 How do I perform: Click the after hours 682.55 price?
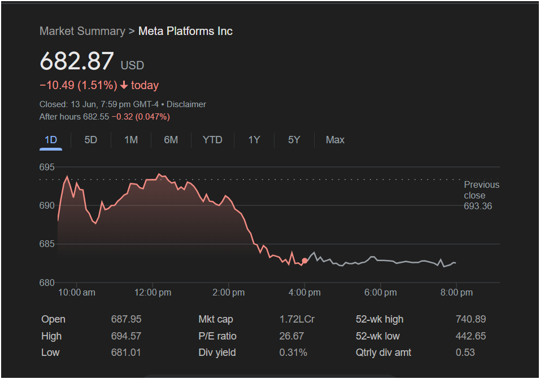[95, 117]
